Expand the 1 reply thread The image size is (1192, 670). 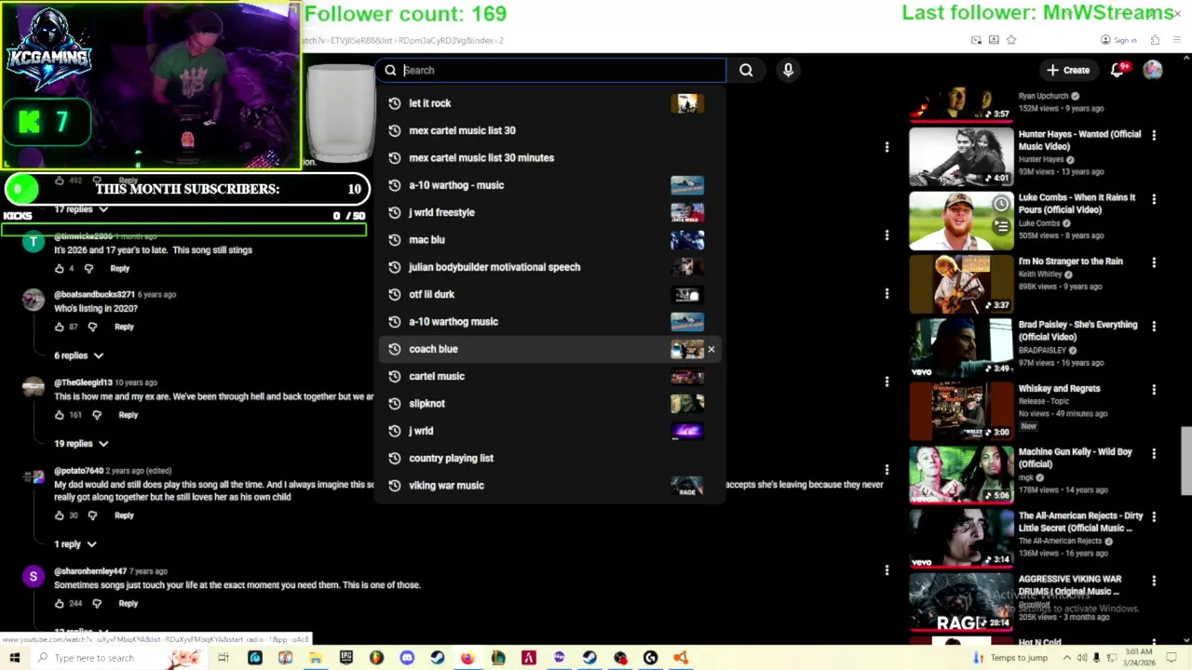coord(74,544)
